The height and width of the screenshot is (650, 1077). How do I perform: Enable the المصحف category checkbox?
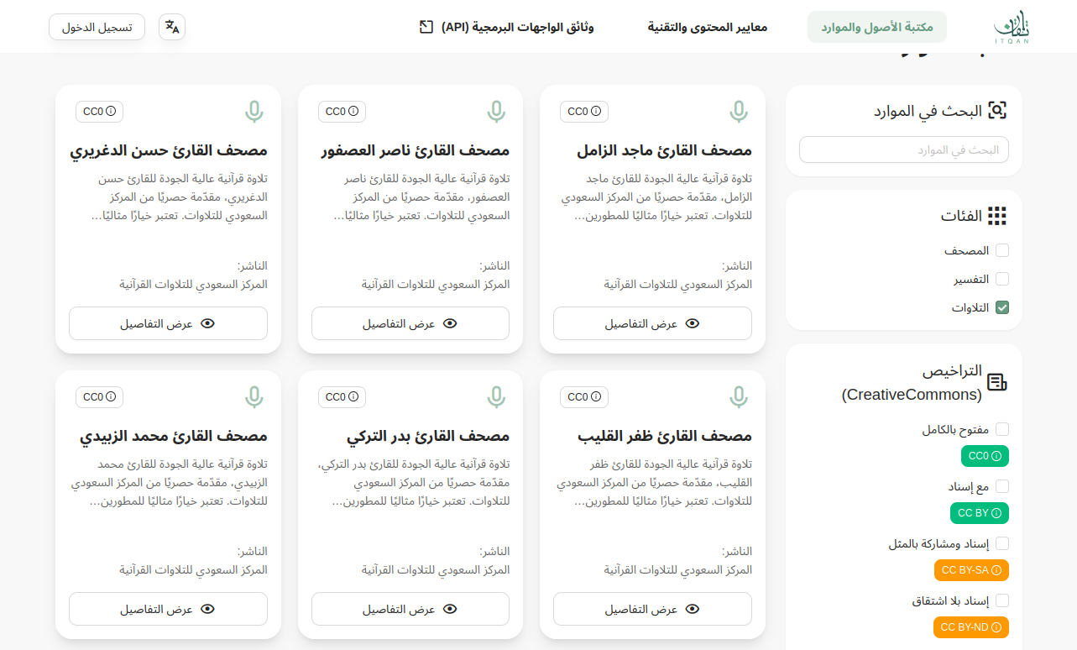1002,250
